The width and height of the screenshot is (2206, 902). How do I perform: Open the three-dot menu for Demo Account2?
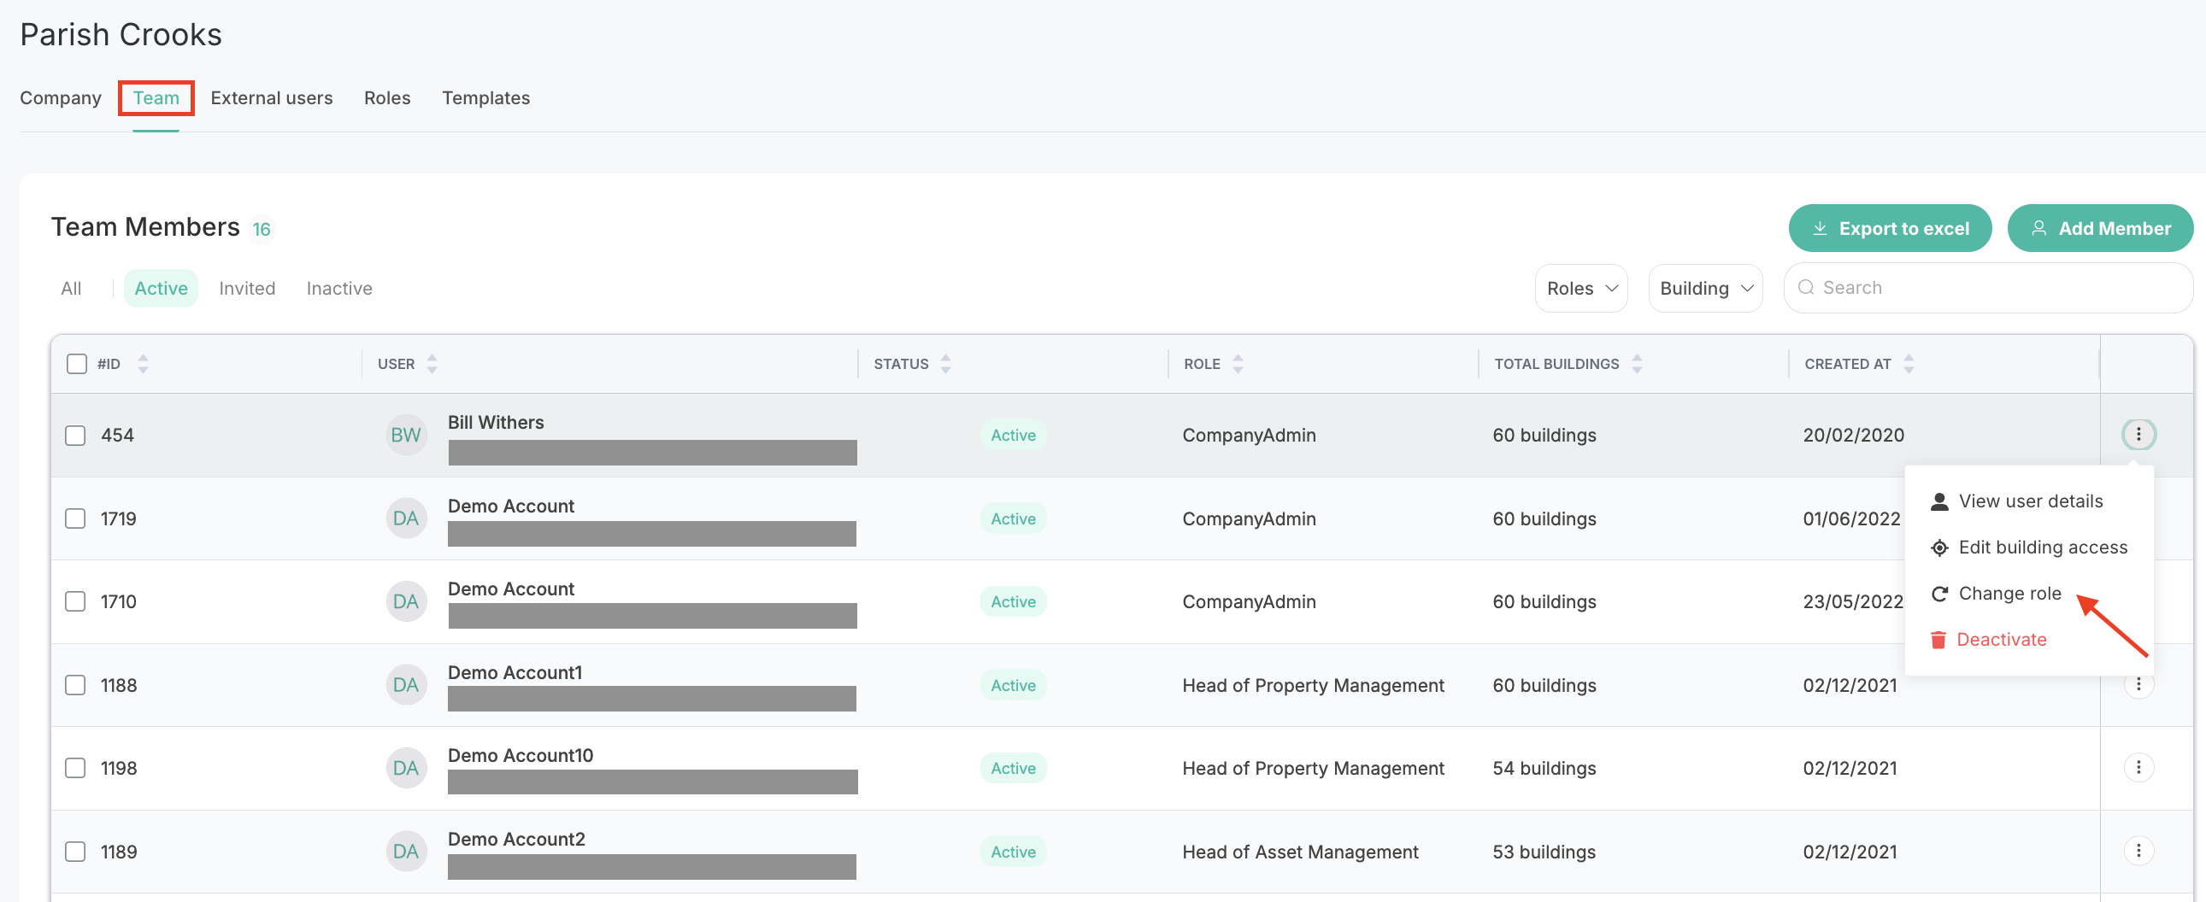(x=2138, y=851)
